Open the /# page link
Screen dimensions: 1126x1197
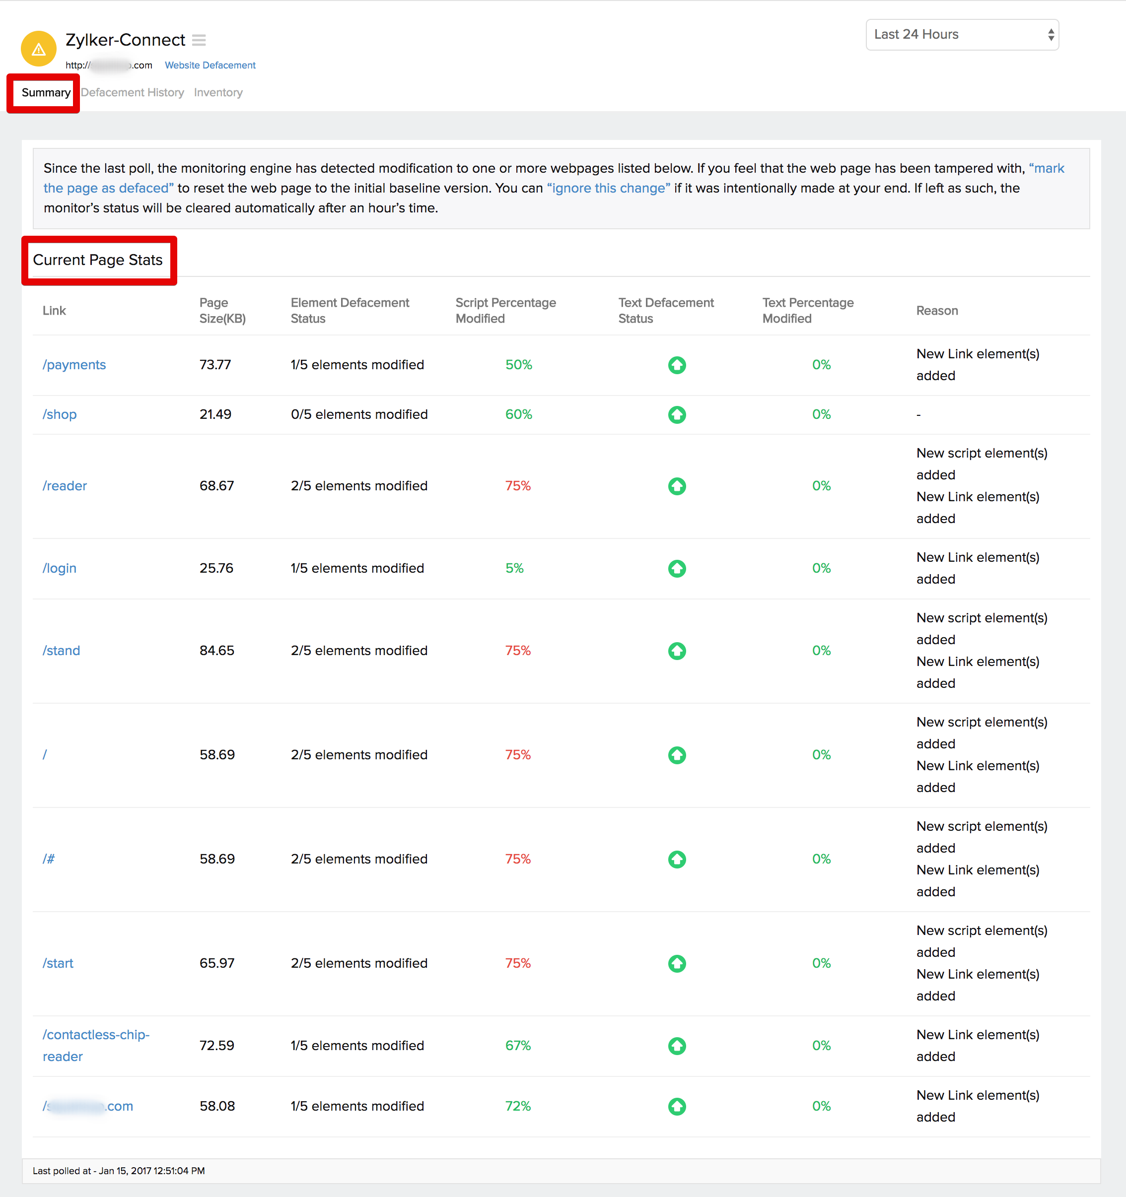[x=48, y=859]
